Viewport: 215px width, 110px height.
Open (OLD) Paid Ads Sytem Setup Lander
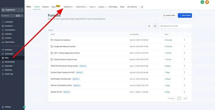[x=64, y=66]
